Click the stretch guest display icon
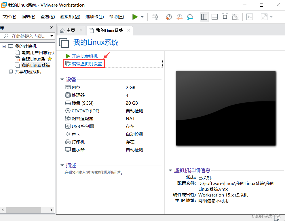The image size is (285, 221). [x=264, y=17]
